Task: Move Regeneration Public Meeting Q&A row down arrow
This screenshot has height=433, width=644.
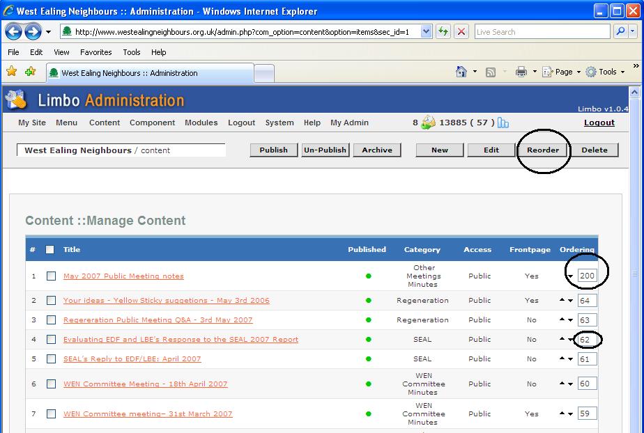Action: click(x=571, y=320)
